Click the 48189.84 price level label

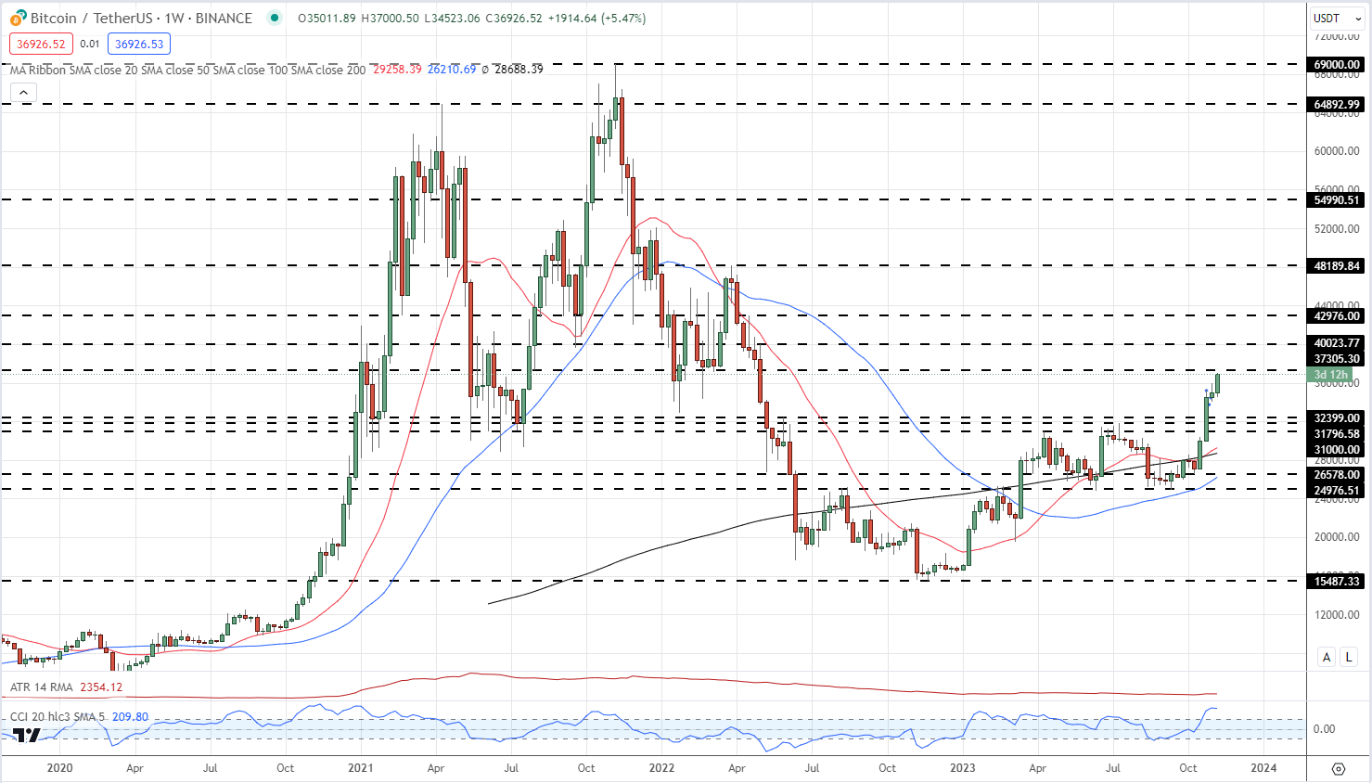(x=1337, y=266)
